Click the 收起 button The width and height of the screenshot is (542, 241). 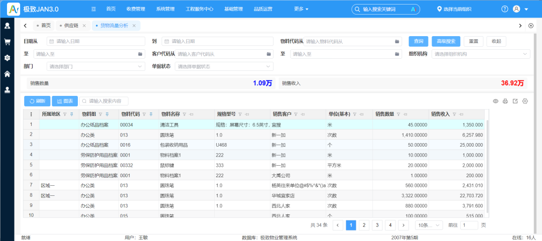496,42
